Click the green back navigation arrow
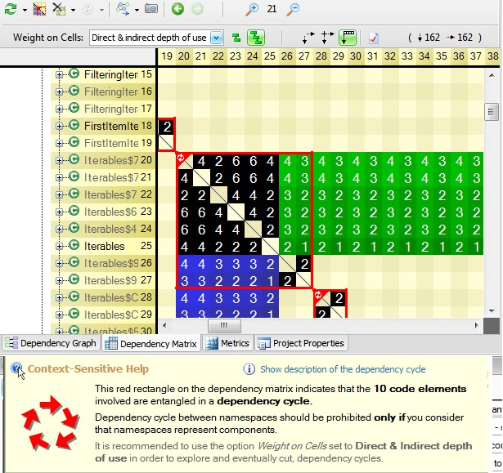 [178, 9]
